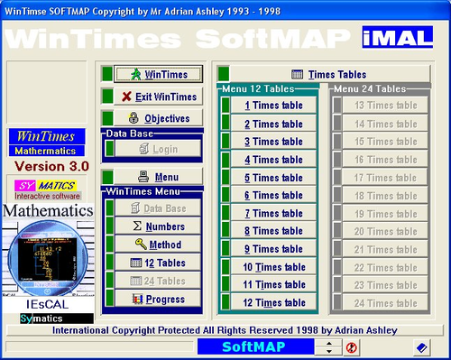Screen dimensions: 451x360
Task: Click the key Method icon
Action: [x=141, y=244]
